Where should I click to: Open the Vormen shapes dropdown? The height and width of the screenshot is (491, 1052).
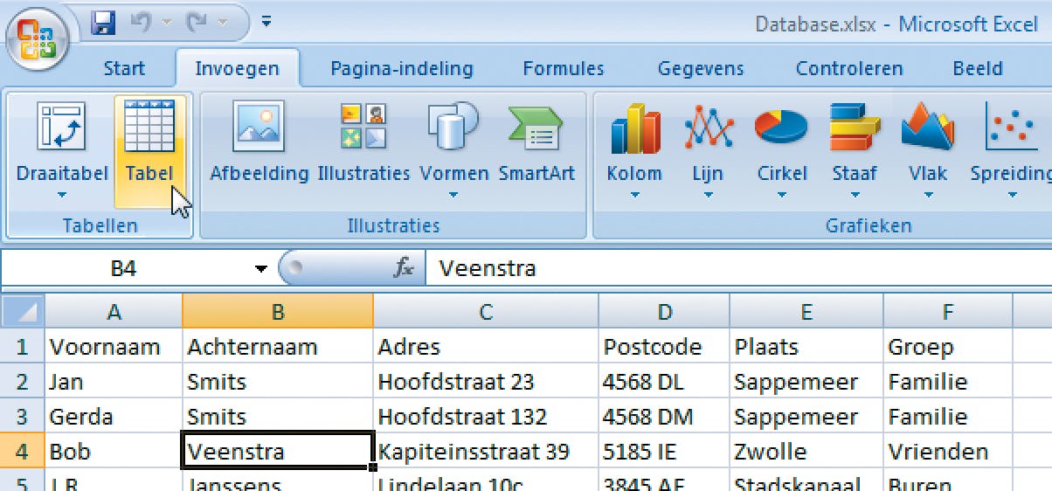[x=453, y=195]
